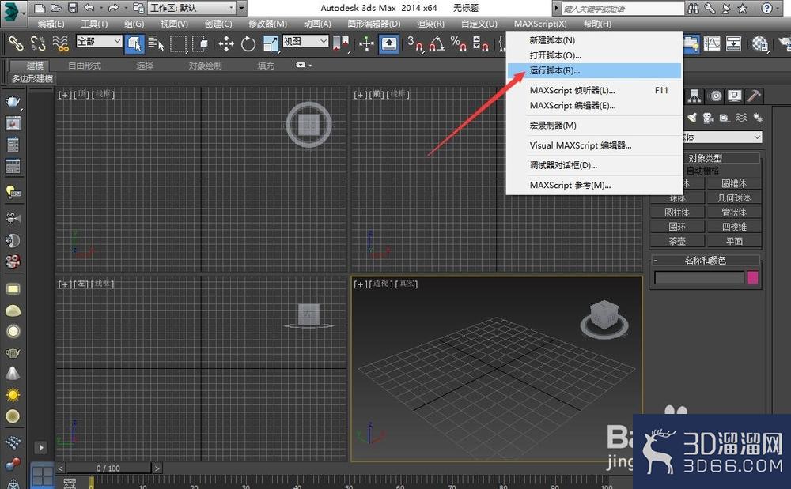Choose 打开脚本(O)... menu entry
Viewport: 791px width, 489px height.
594,55
